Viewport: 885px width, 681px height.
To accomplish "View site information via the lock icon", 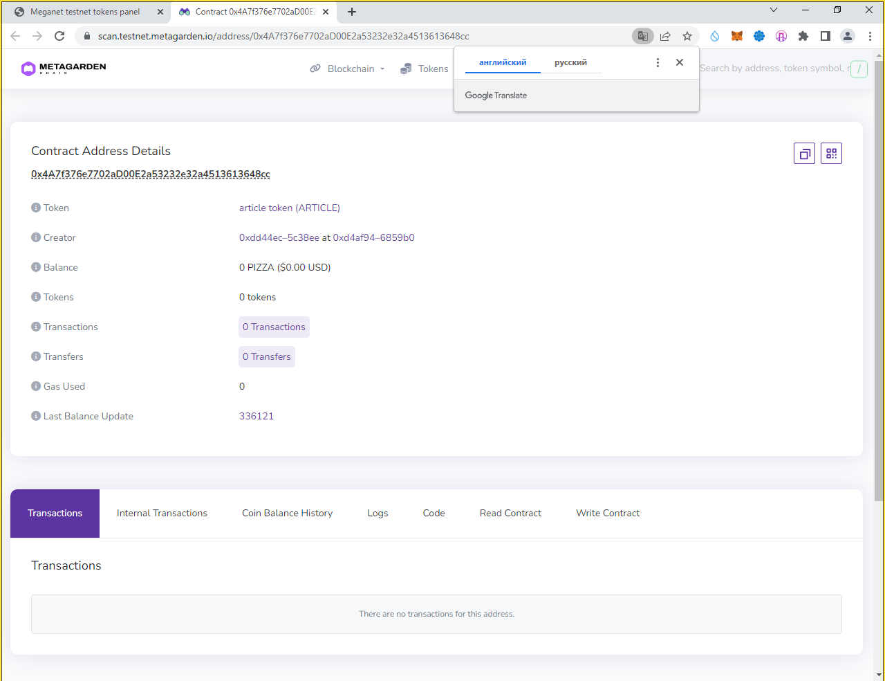I will pos(87,36).
